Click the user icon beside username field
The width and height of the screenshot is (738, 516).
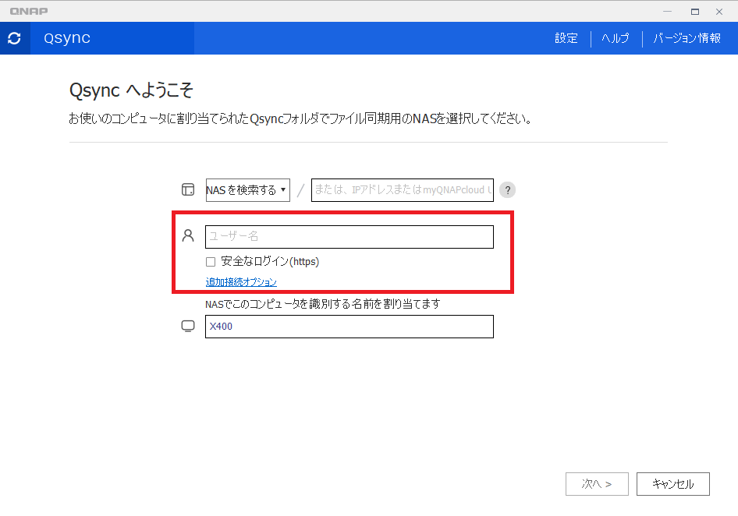188,235
